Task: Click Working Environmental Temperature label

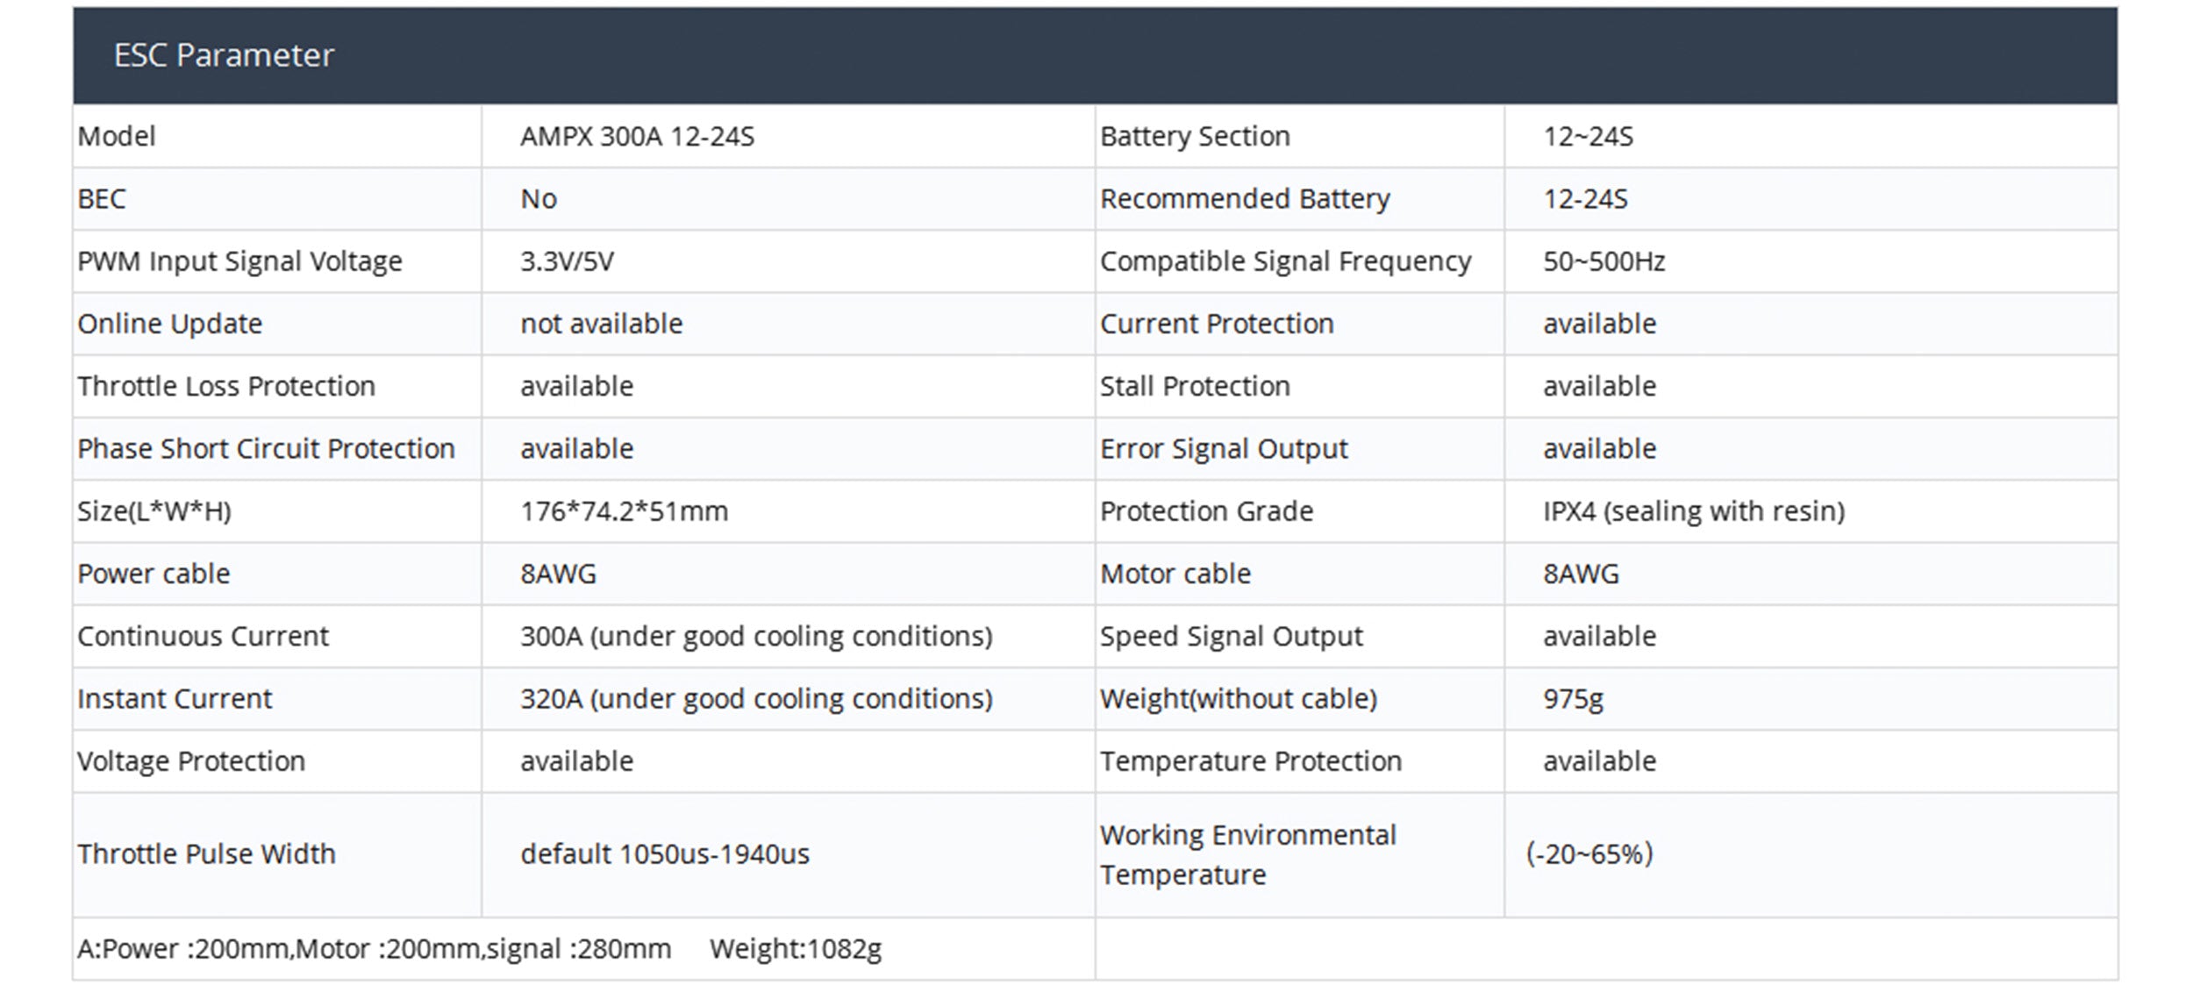Action: click(x=1247, y=853)
